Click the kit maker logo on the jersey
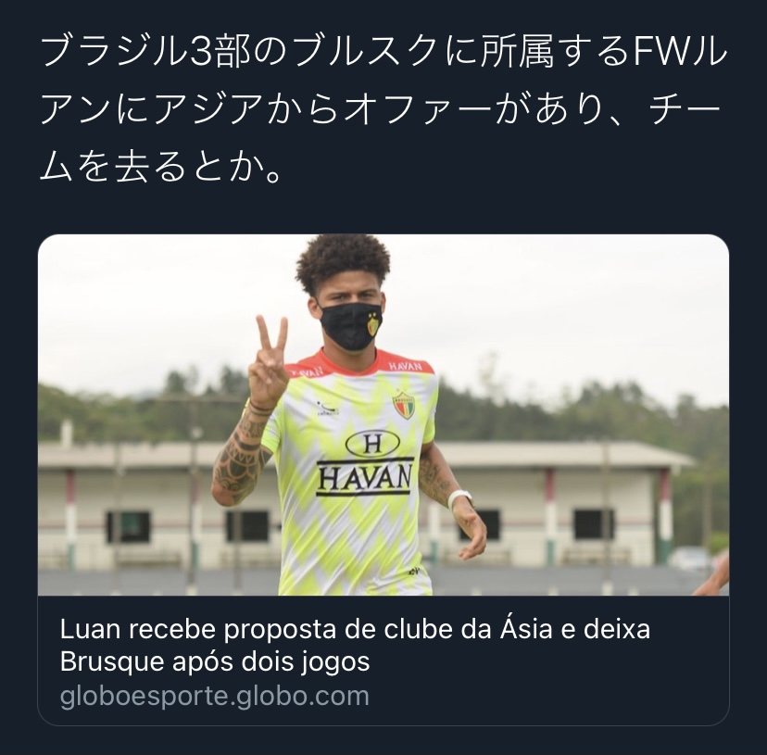The image size is (767, 755). (x=328, y=409)
